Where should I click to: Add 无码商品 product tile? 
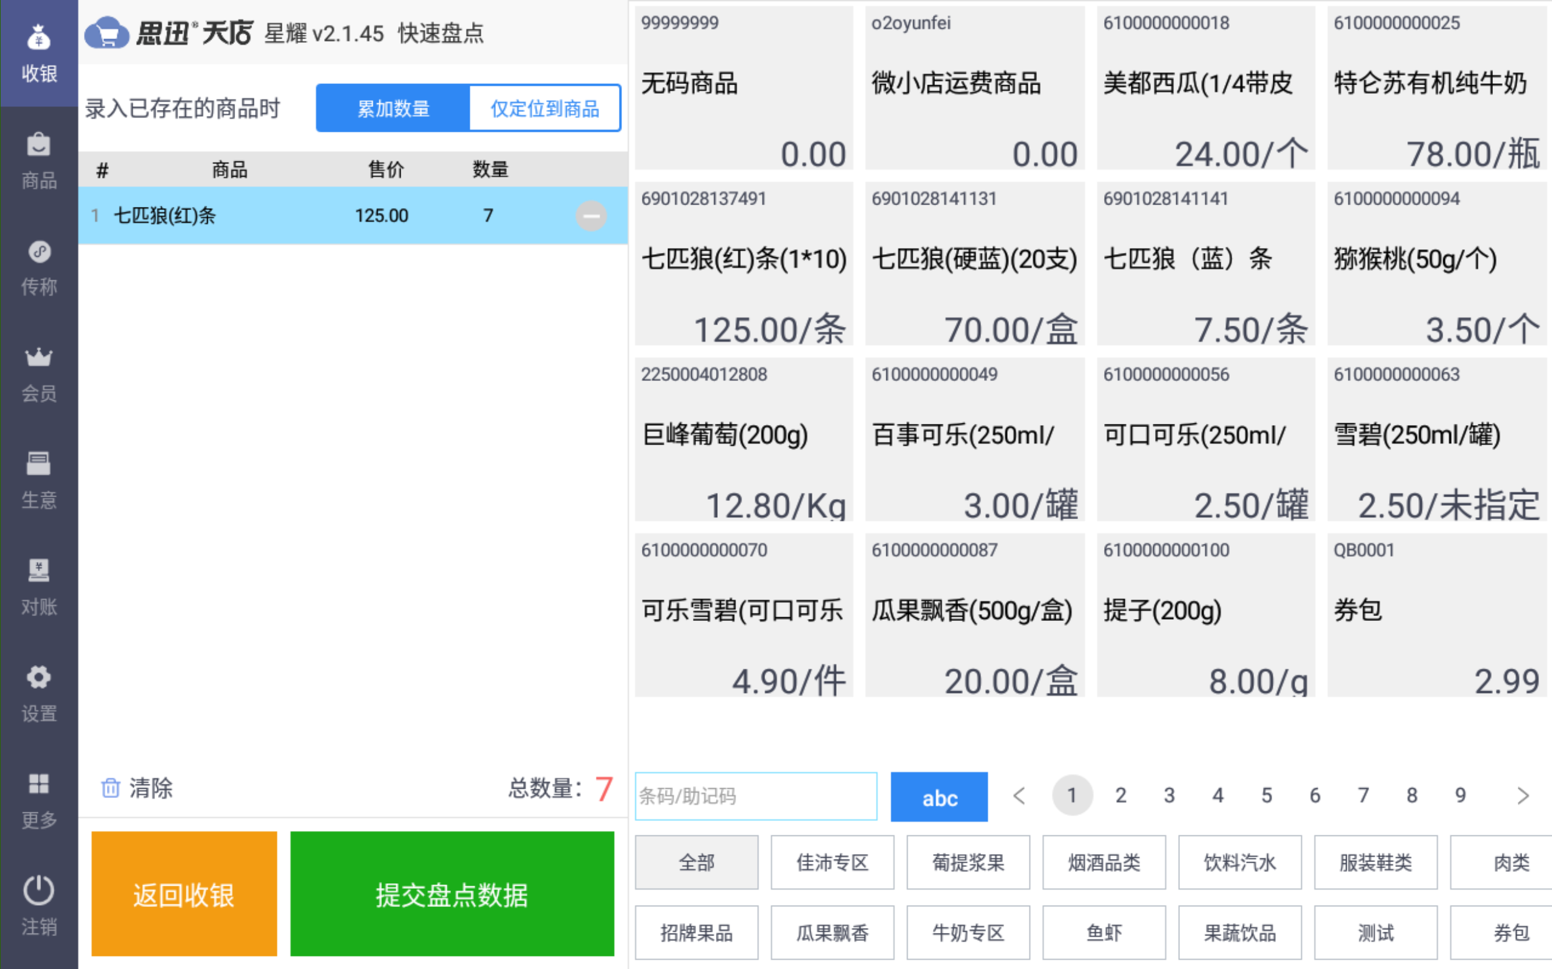pyautogui.click(x=744, y=88)
